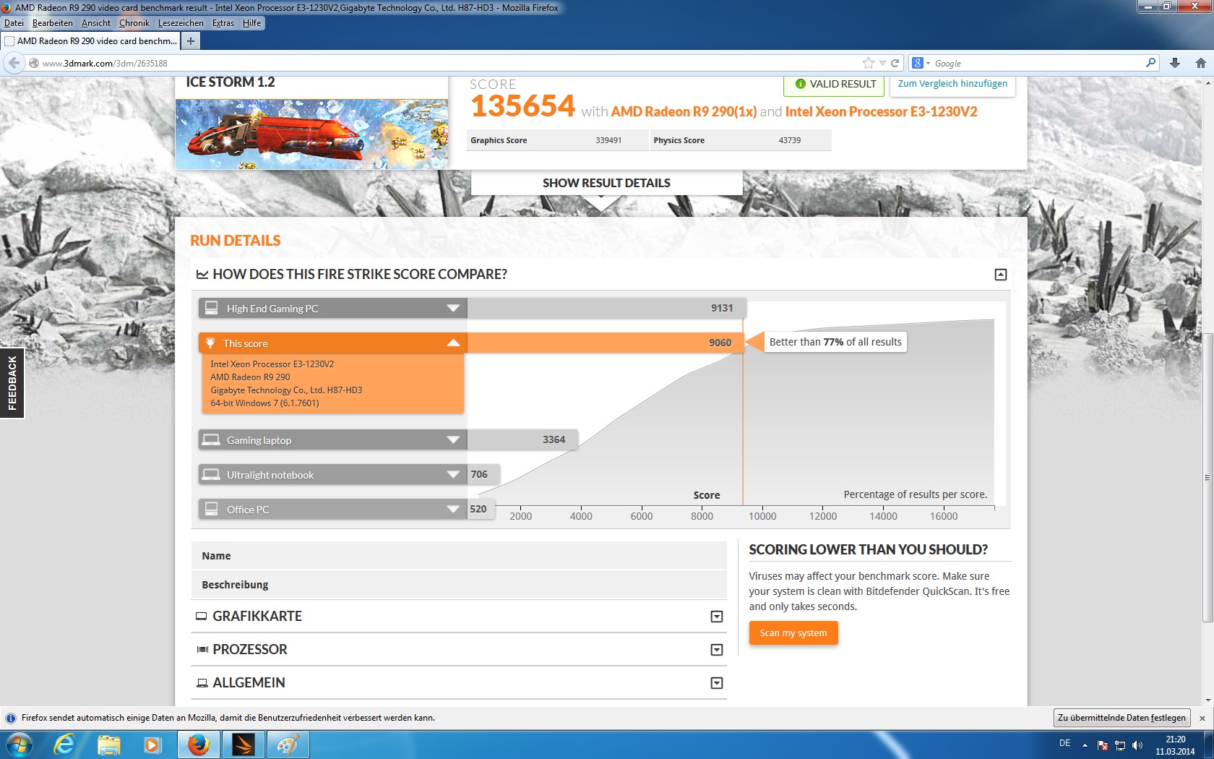Show hidden tray icons arrow

pyautogui.click(x=1085, y=745)
